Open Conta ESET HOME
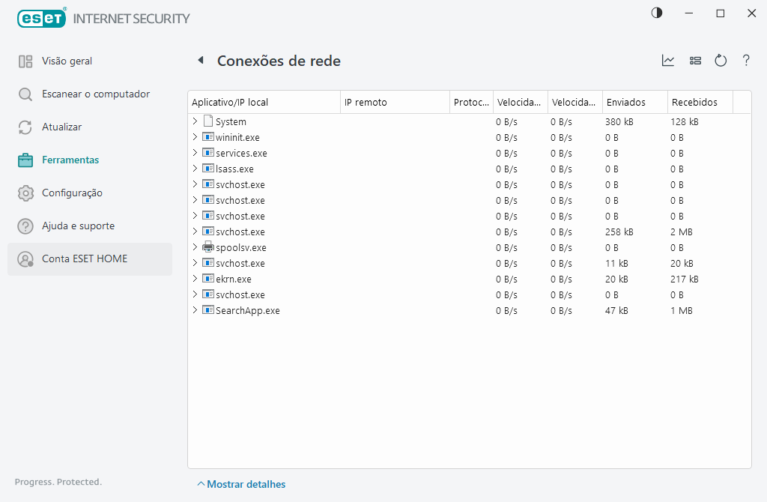The width and height of the screenshot is (767, 502). coord(85,258)
